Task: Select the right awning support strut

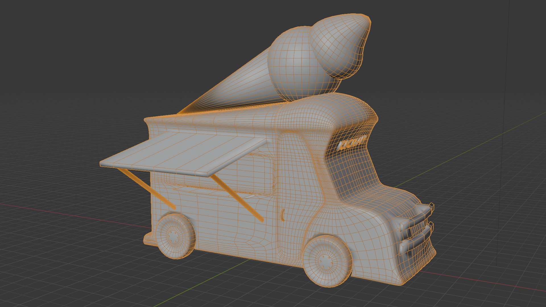Action: coord(237,198)
